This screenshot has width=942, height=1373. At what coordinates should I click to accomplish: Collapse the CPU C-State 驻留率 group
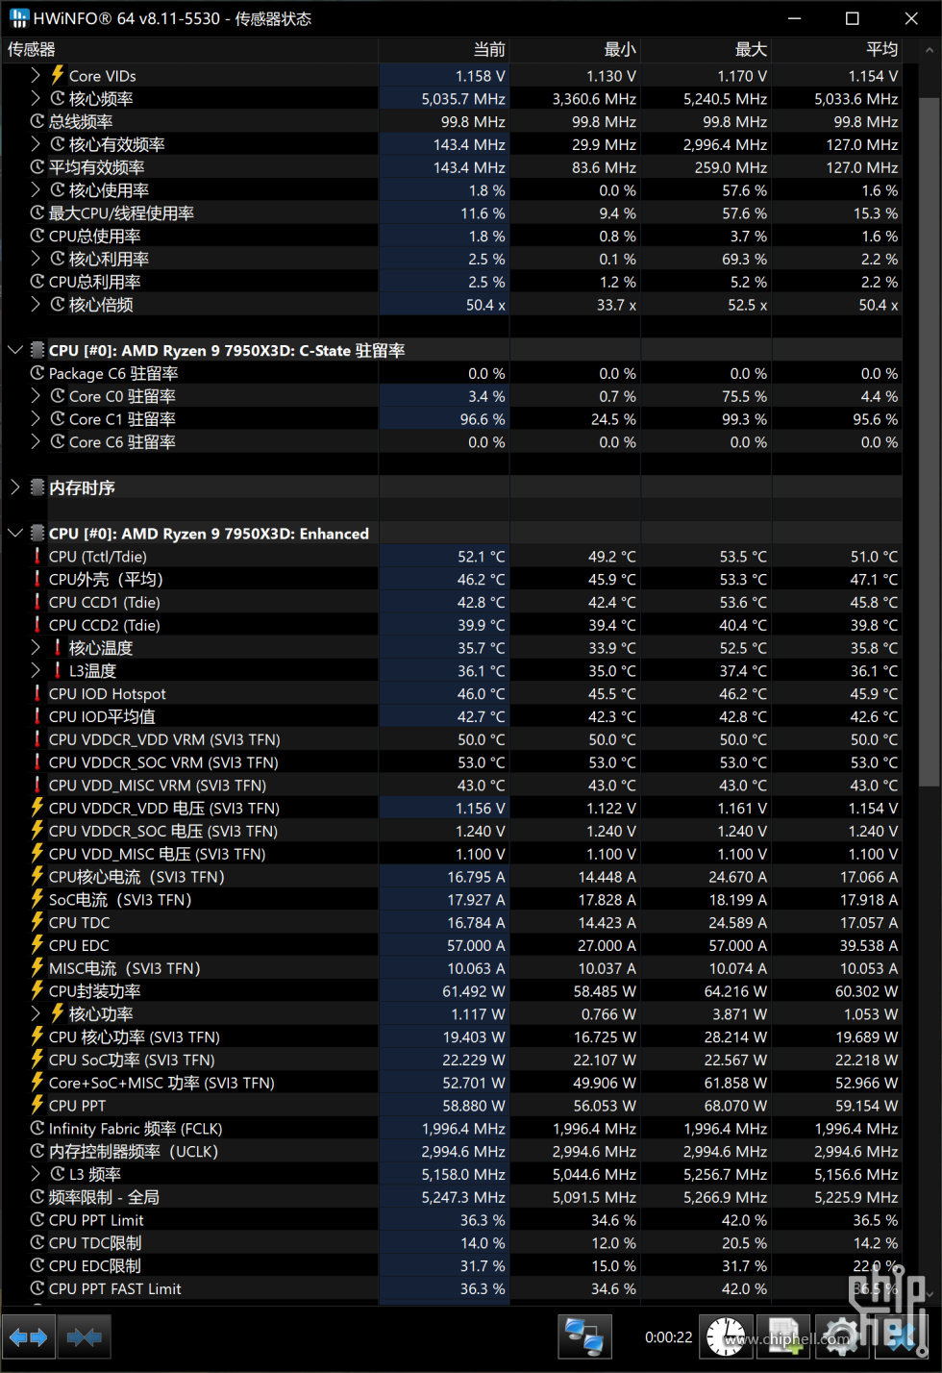point(14,351)
